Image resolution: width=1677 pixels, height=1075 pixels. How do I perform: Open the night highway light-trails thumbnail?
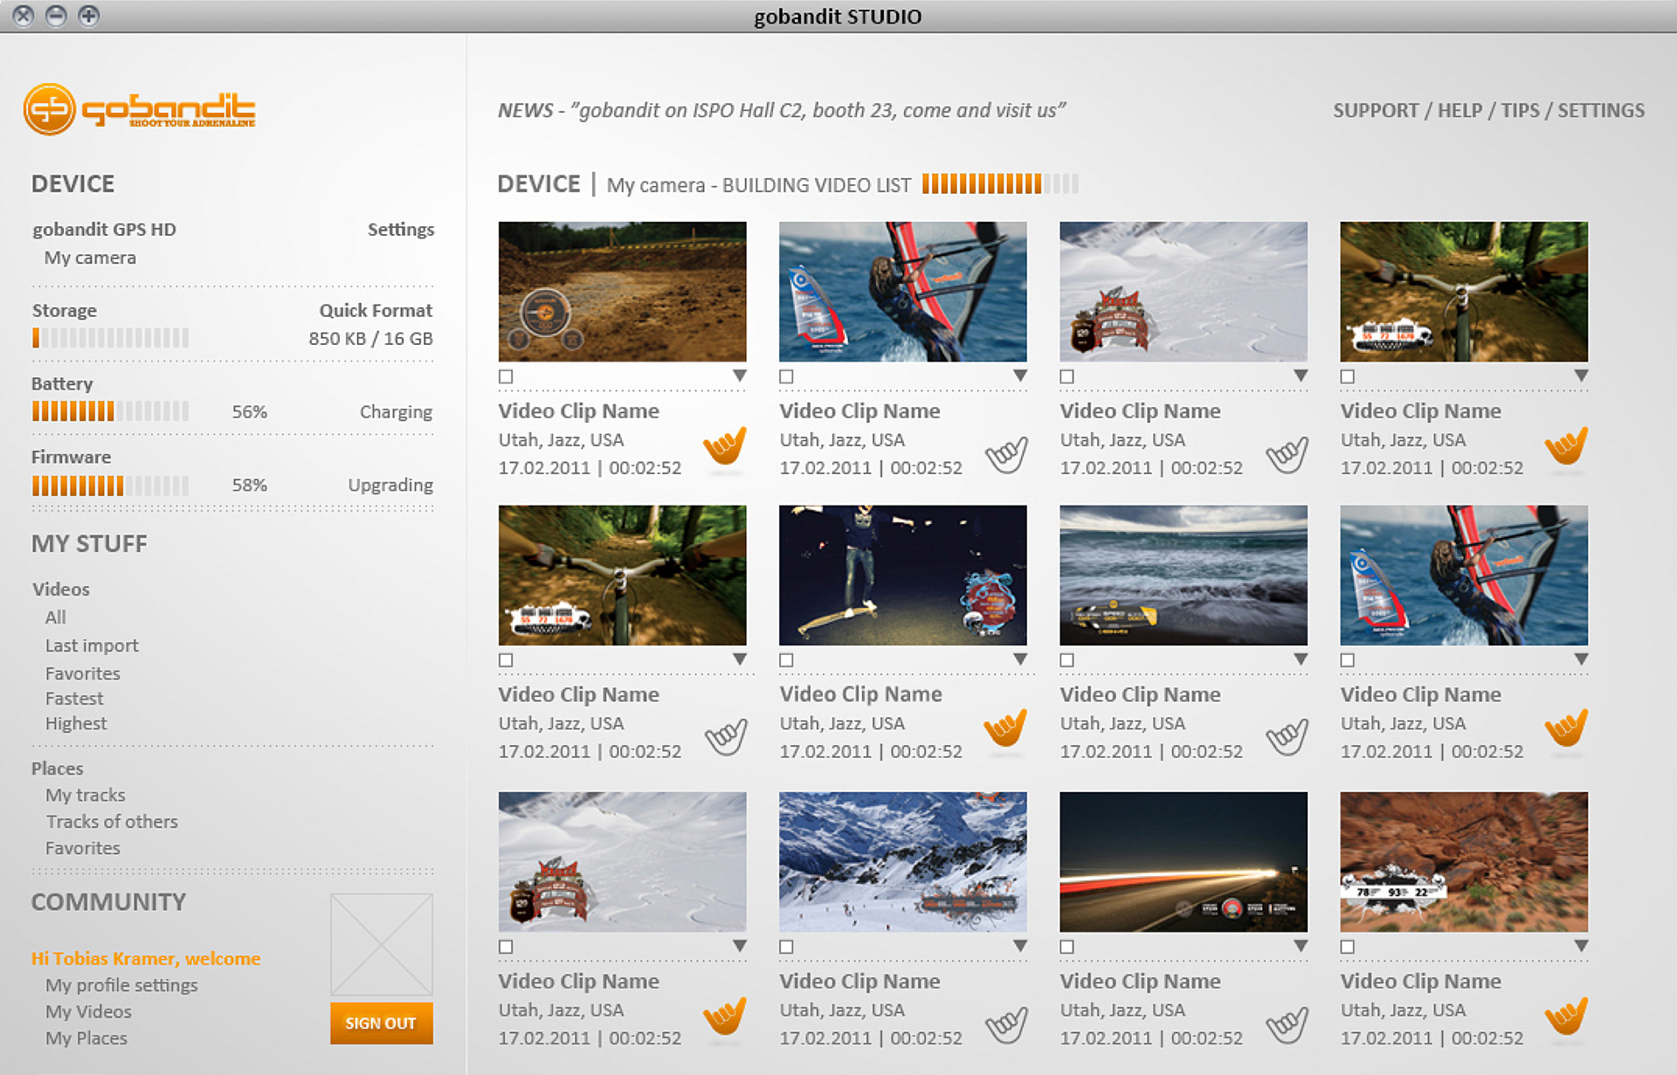[x=1184, y=862]
